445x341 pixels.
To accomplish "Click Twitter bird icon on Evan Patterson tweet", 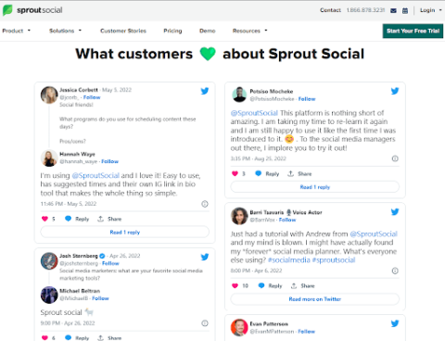I will click(x=395, y=323).
